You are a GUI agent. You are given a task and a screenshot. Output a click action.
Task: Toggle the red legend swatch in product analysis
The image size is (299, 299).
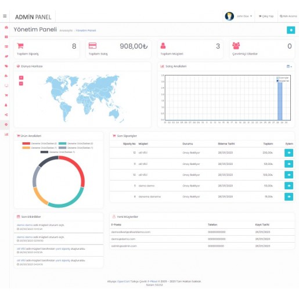click(26, 143)
